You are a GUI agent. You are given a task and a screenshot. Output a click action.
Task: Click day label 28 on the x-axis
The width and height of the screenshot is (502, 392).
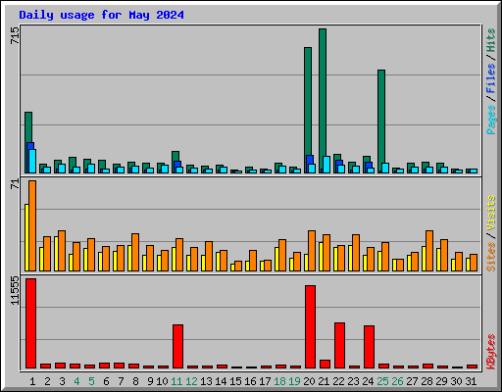pyautogui.click(x=427, y=381)
